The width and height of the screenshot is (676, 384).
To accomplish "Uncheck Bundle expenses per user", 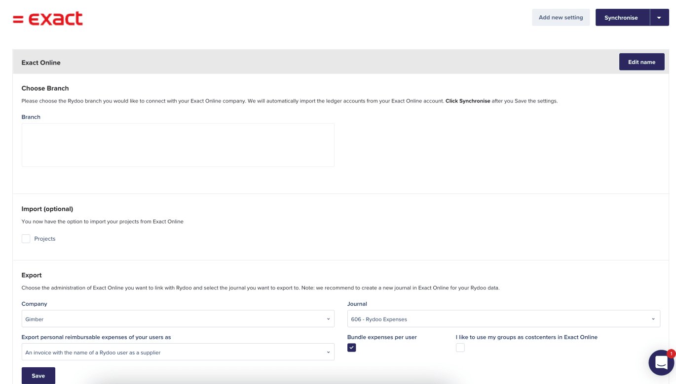I will 351,348.
